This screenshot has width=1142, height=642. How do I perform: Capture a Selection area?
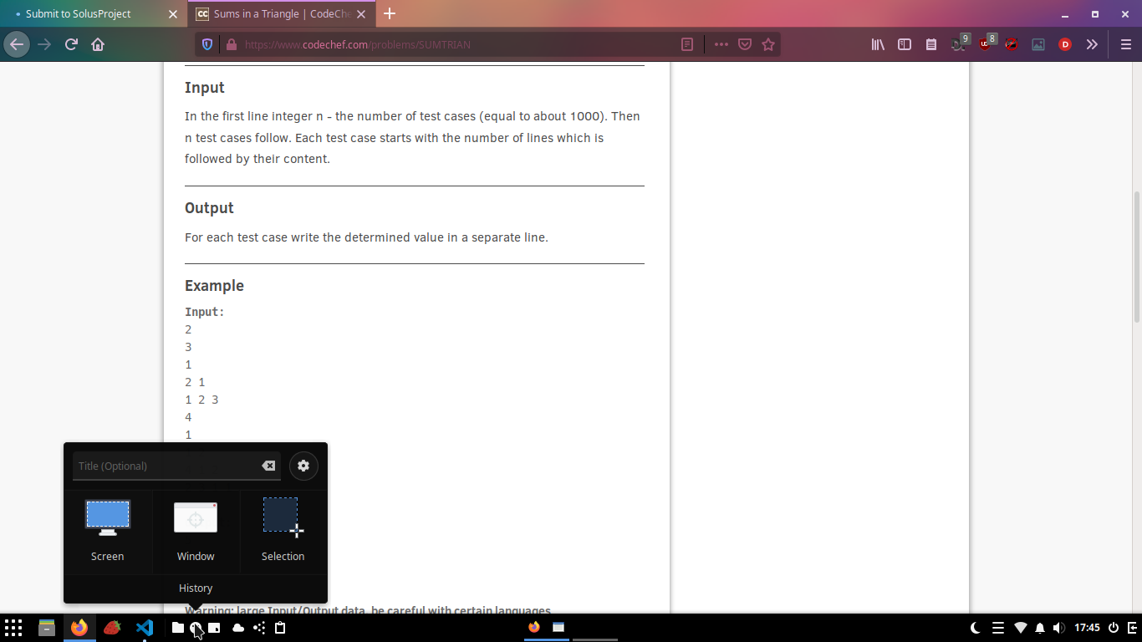283,531
